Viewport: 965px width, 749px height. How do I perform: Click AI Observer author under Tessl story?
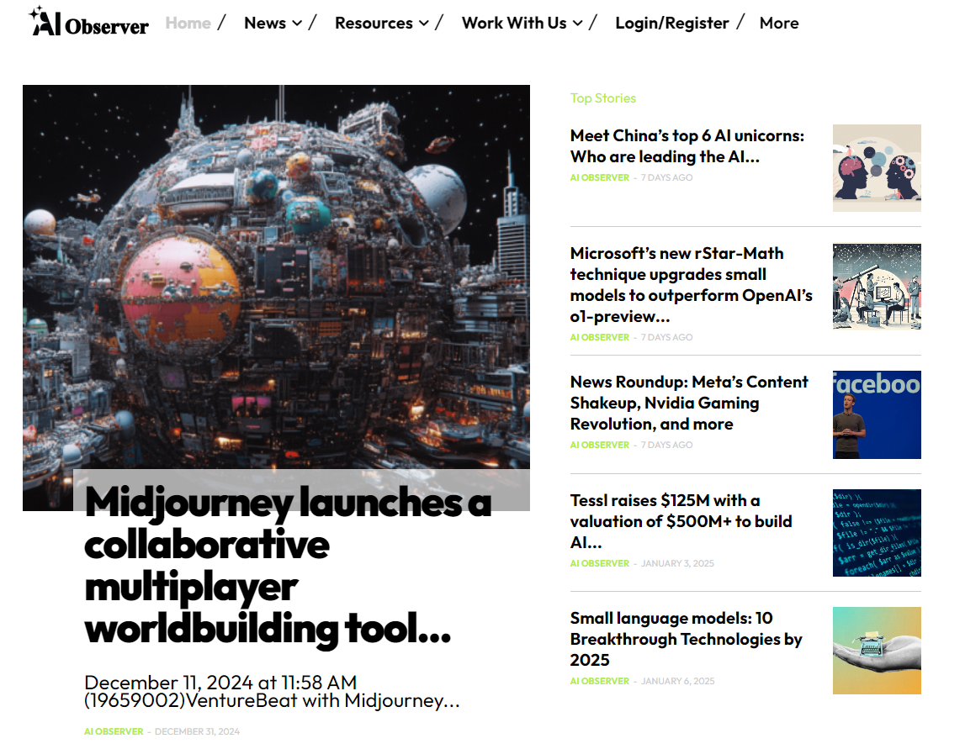tap(600, 563)
